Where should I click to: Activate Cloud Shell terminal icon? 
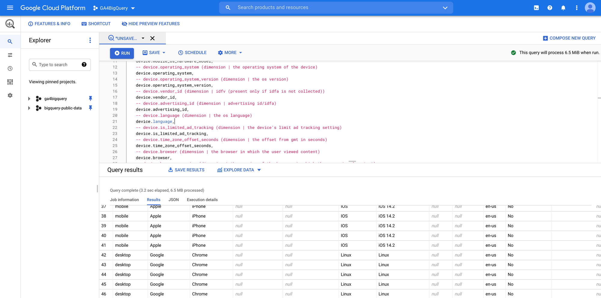(536, 8)
